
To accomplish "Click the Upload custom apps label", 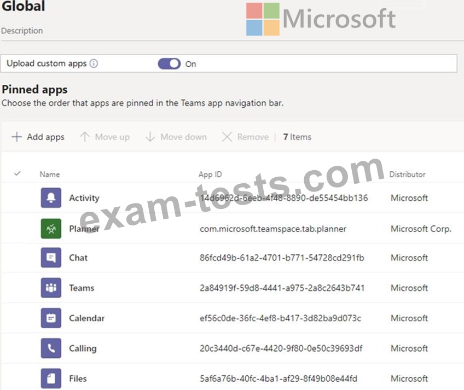I will [x=47, y=63].
